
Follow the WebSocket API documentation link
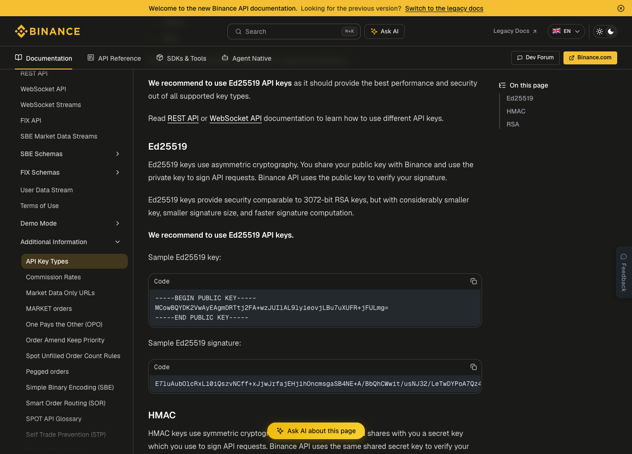(x=236, y=119)
